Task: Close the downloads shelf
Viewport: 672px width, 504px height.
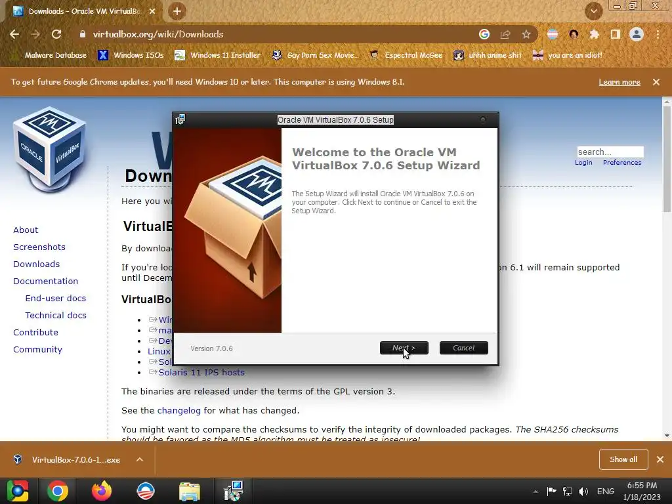Action: [660, 459]
